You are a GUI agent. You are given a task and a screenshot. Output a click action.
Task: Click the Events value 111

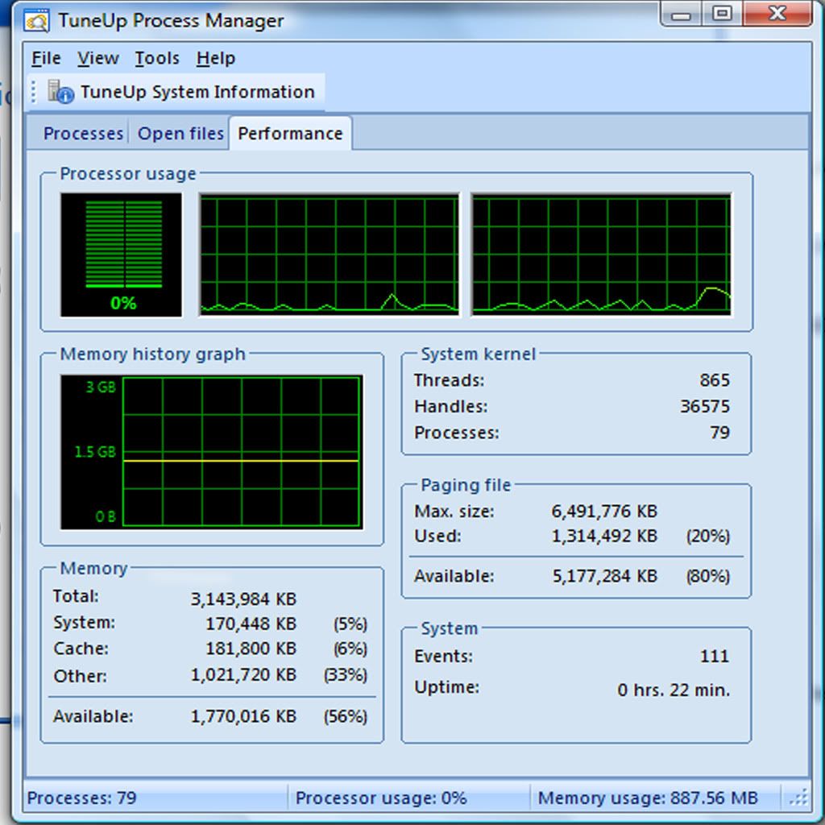(715, 656)
